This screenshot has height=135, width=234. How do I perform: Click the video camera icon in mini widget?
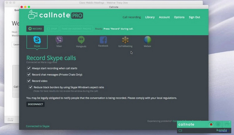[x=180, y=131]
